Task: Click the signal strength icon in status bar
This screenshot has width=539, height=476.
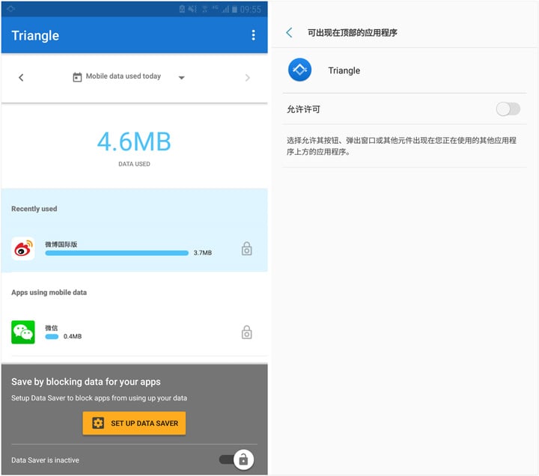Action: [225, 9]
